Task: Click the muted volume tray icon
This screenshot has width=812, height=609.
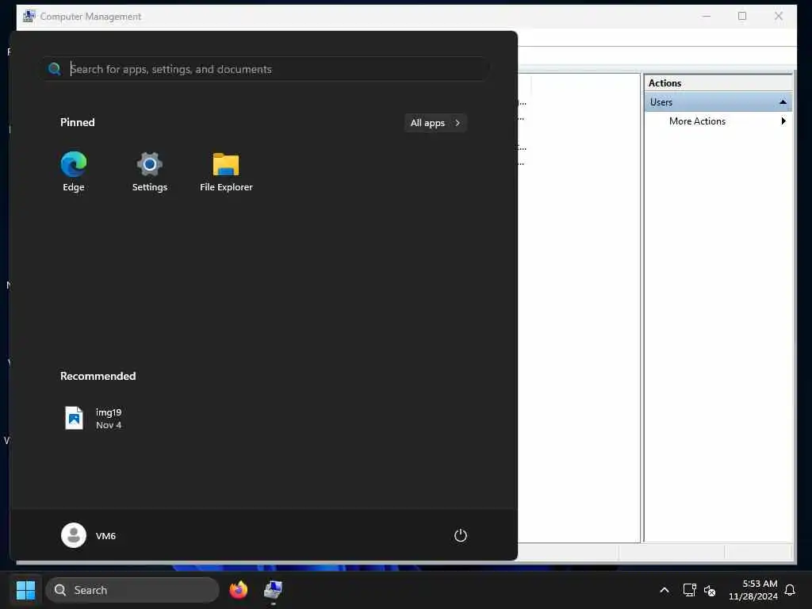Action: (710, 590)
